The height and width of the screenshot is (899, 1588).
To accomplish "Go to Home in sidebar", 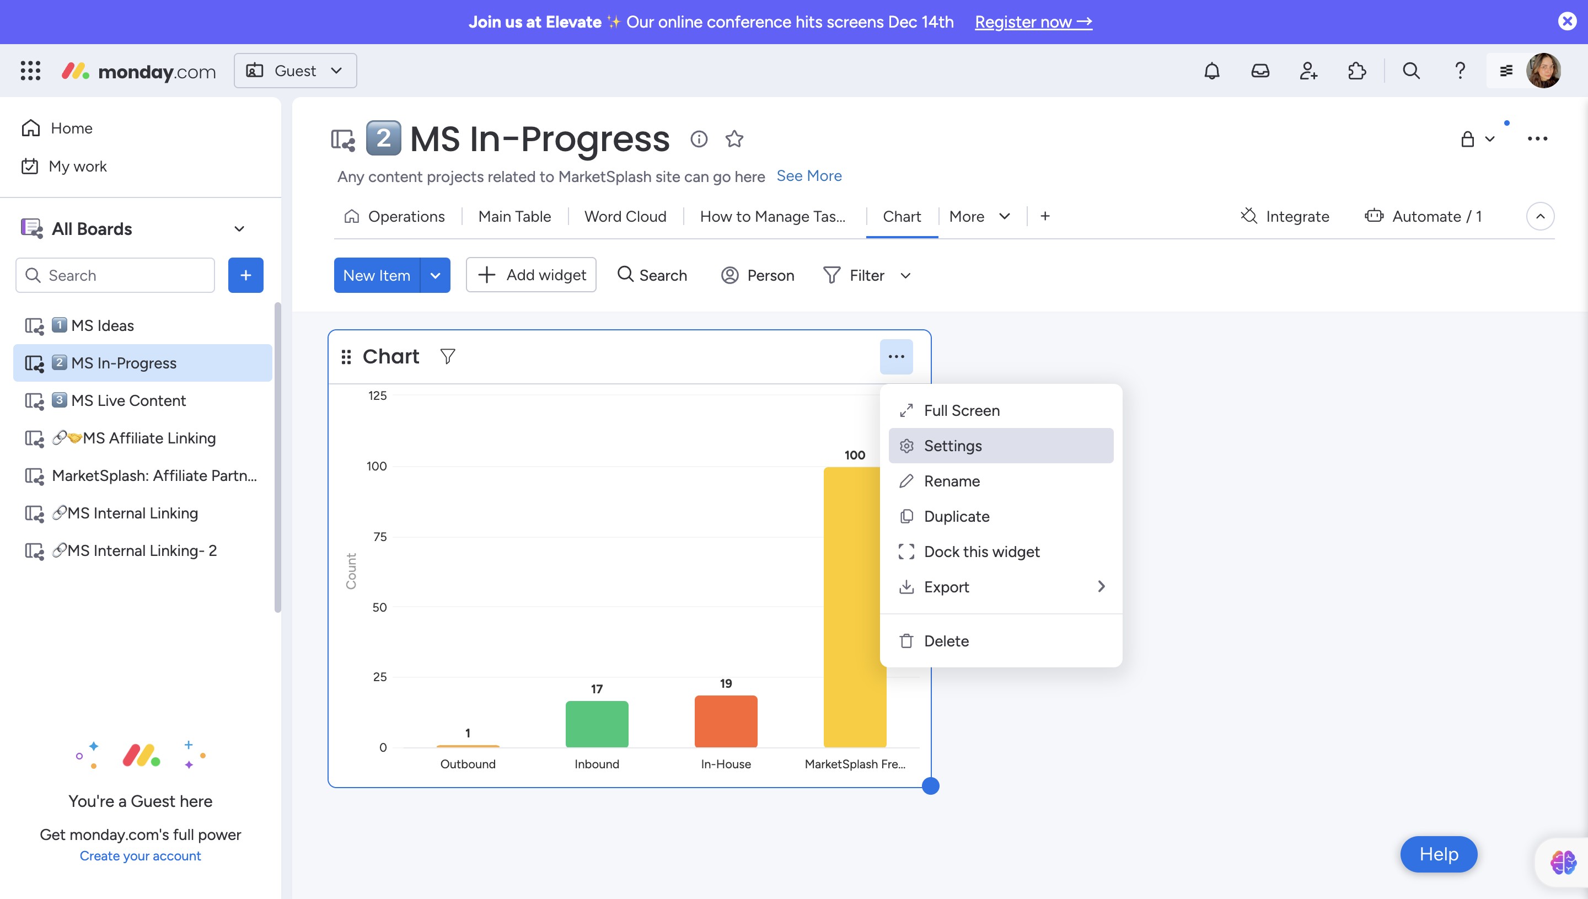I will (x=57, y=129).
